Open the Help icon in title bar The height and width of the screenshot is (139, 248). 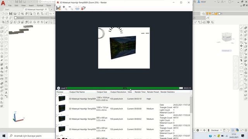point(230,2)
